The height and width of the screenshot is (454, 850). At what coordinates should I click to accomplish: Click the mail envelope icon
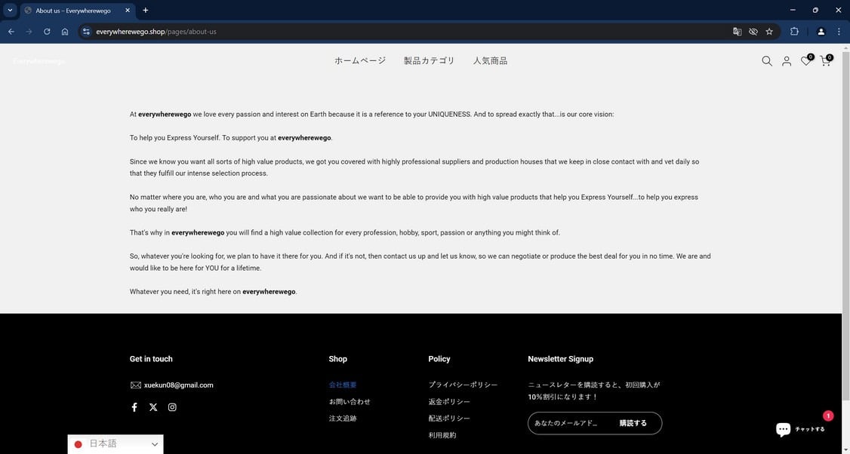(x=136, y=385)
